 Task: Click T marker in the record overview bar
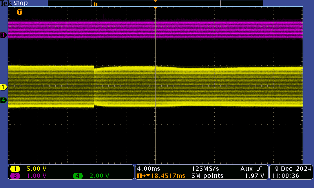(95, 4)
